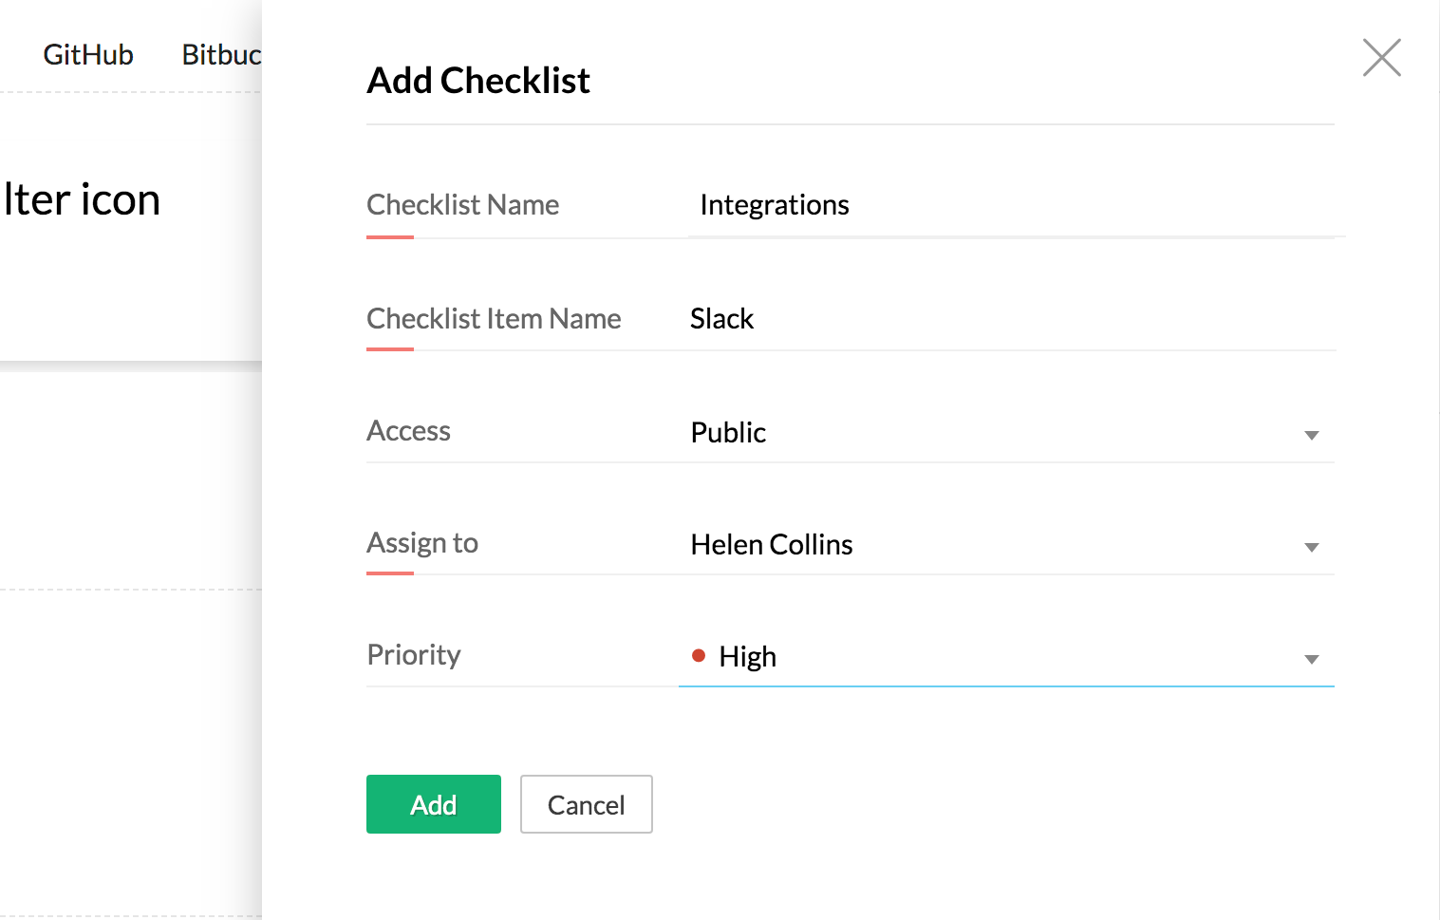The image size is (1440, 920).
Task: Click the red High priority dot
Action: pyautogui.click(x=699, y=656)
